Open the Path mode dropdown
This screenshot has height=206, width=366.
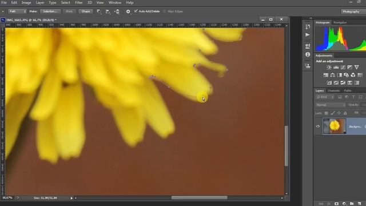click(17, 11)
